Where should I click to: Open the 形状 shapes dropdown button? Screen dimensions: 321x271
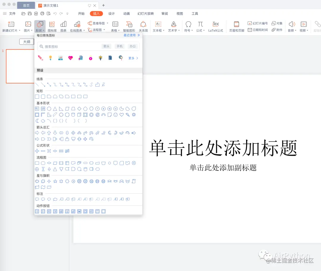(x=40, y=26)
